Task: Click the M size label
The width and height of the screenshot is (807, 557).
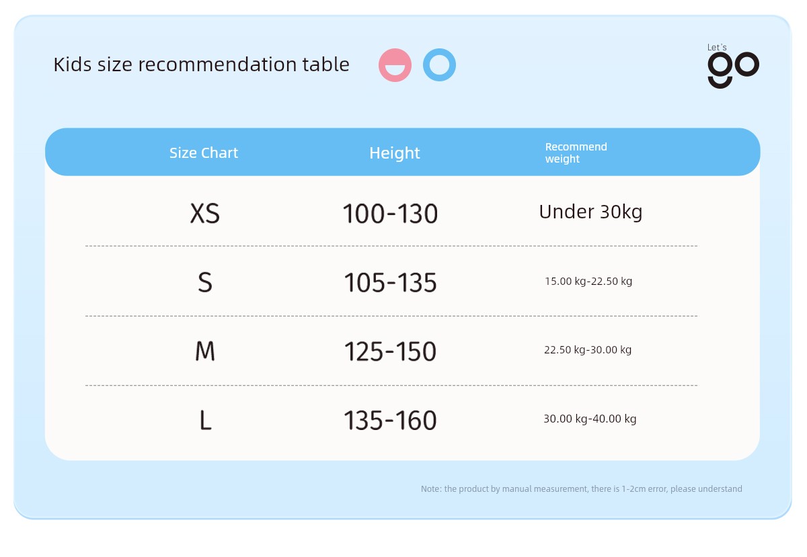Action: point(205,351)
